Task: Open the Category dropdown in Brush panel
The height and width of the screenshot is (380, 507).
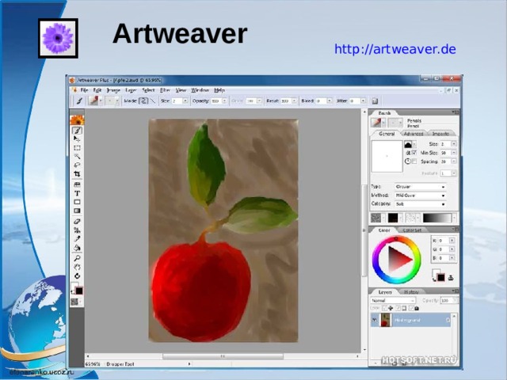Action: click(x=421, y=204)
